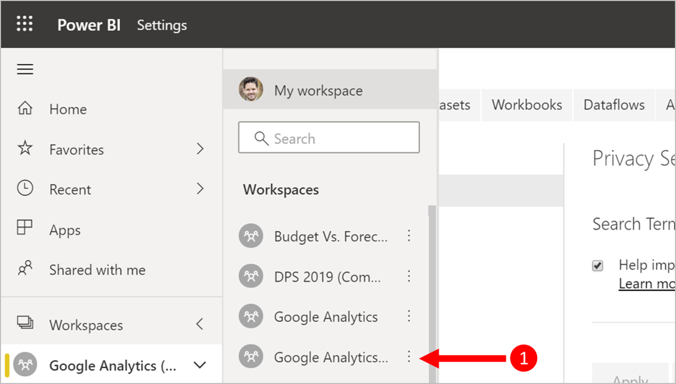Expand the Recent flyout chevron
Viewport: 676px width, 384px height.
tap(200, 189)
